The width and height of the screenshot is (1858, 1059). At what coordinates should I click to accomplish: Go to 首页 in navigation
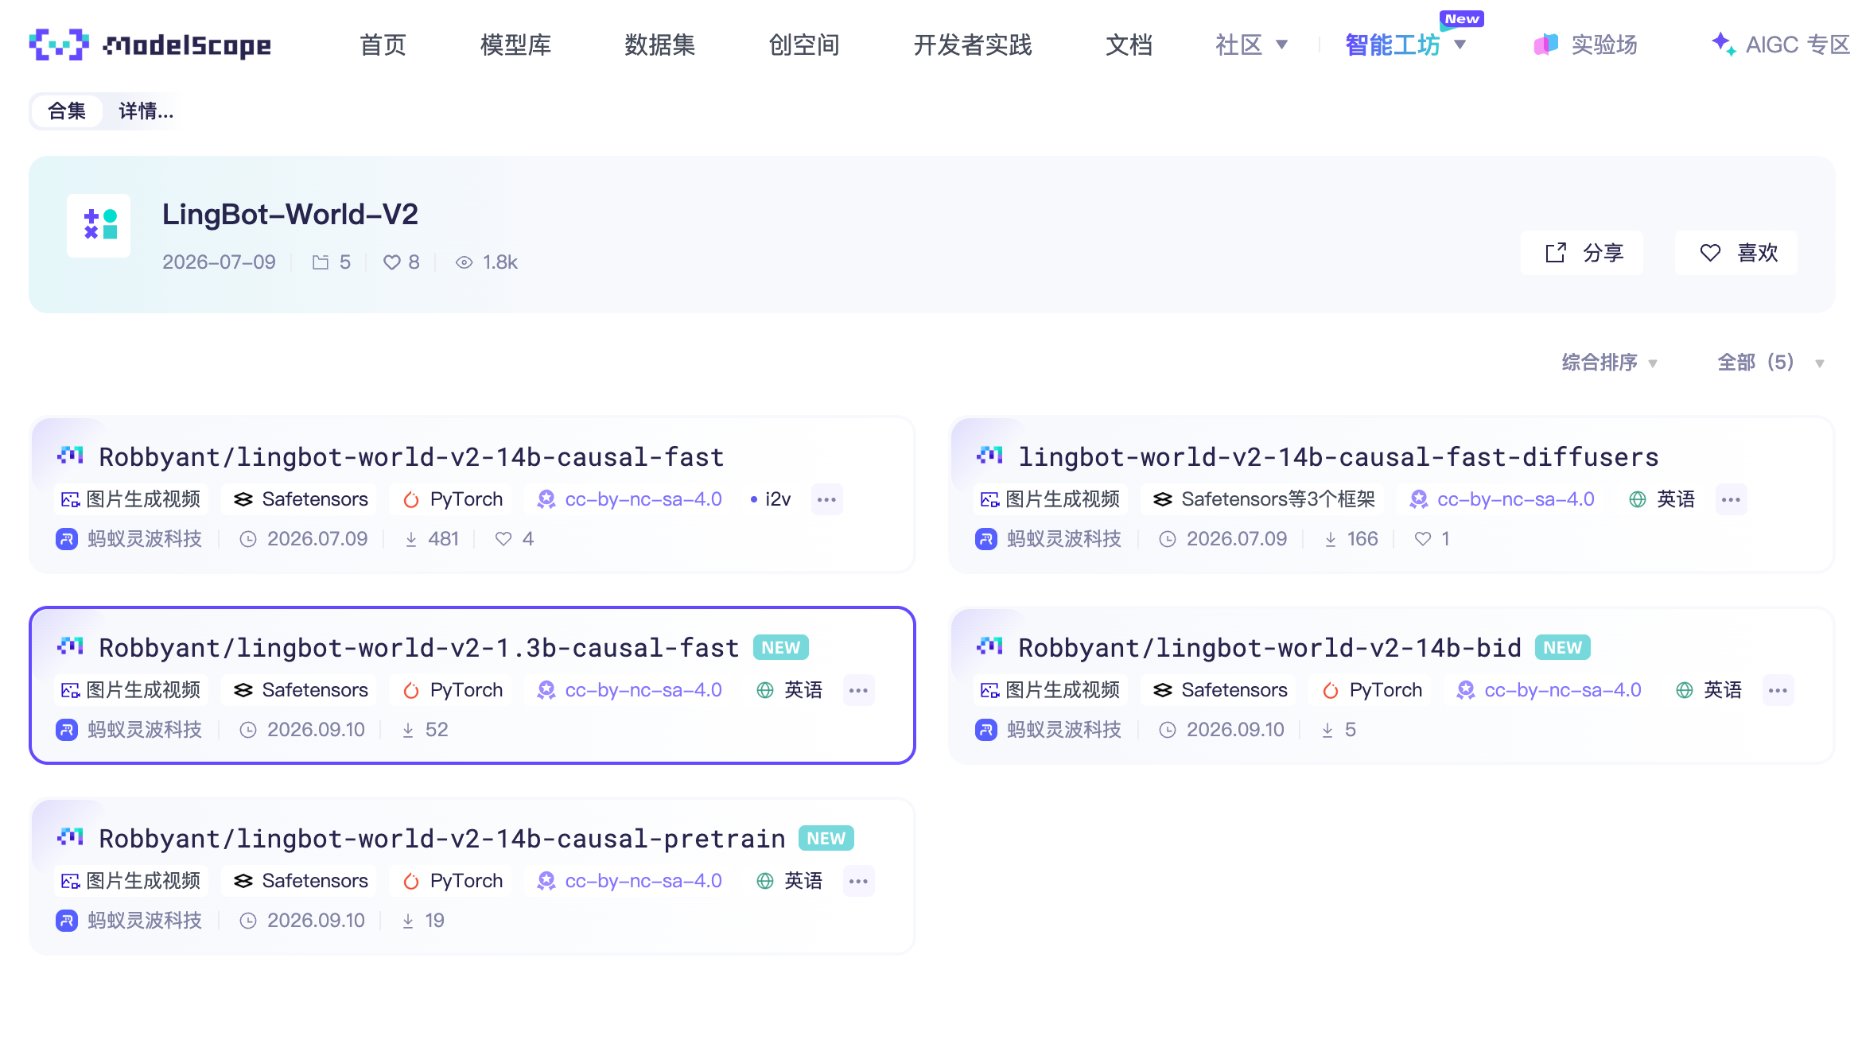383,45
